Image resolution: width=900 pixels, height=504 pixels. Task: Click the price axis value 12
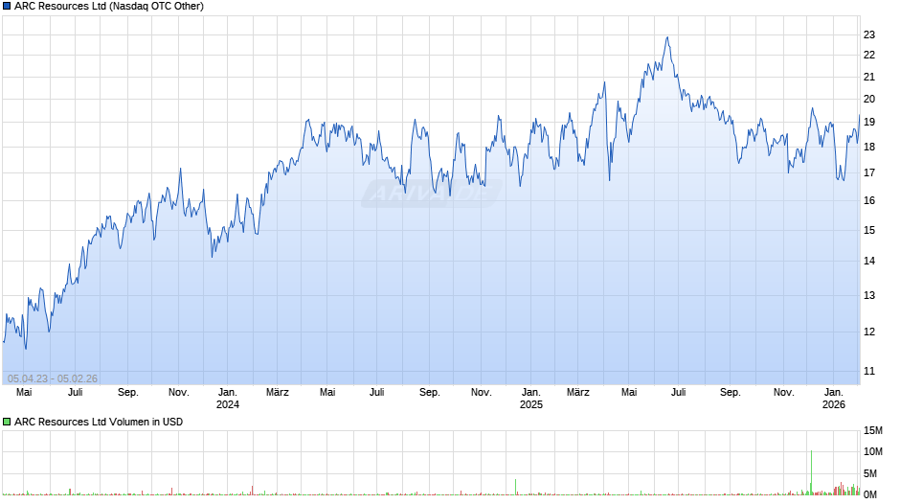869,331
